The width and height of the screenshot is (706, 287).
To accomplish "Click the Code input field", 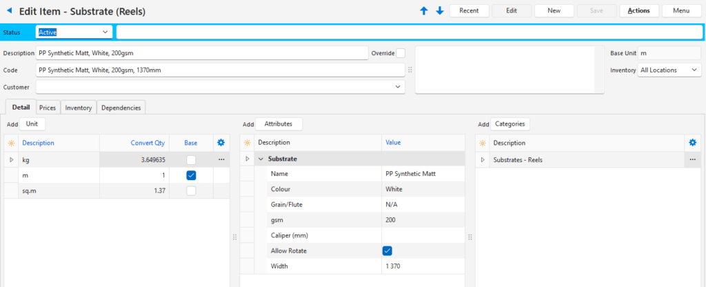I will coord(220,70).
